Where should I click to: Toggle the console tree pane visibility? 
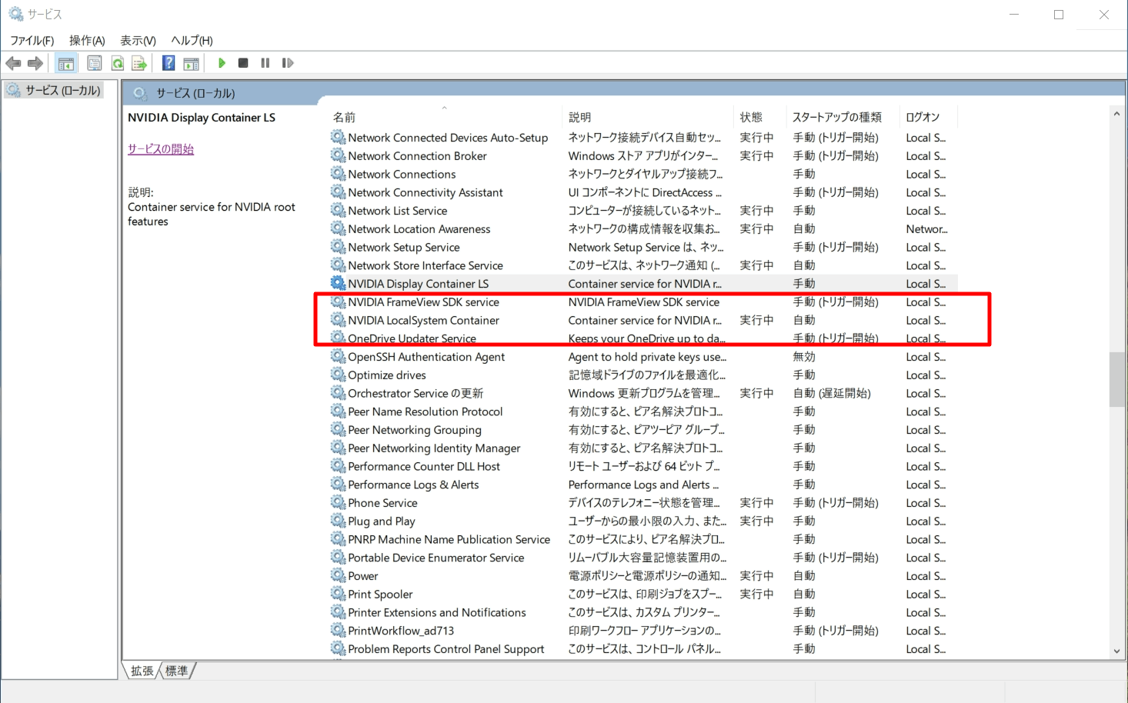click(x=66, y=62)
